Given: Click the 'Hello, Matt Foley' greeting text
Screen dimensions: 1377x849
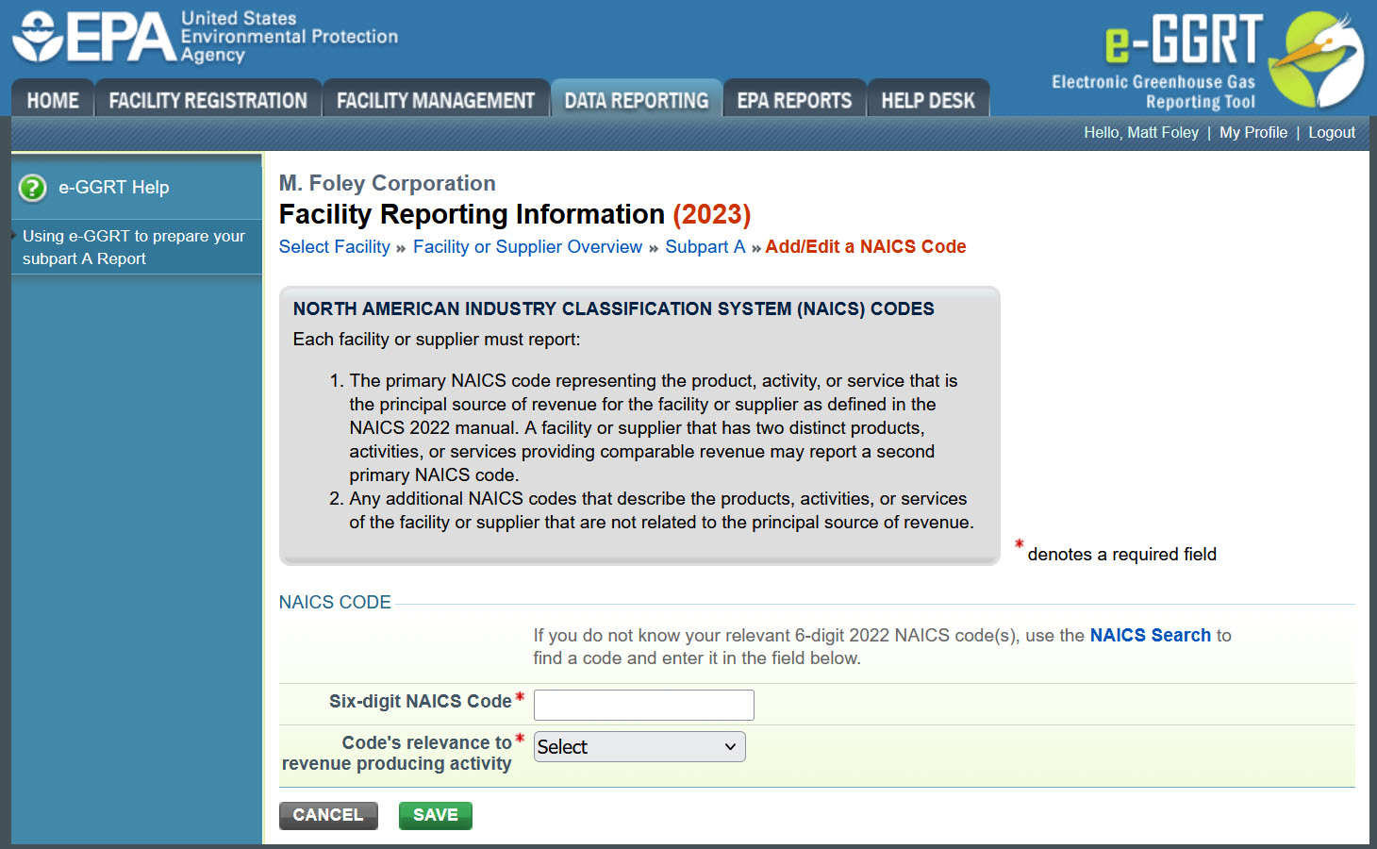Looking at the screenshot, I should (1141, 133).
